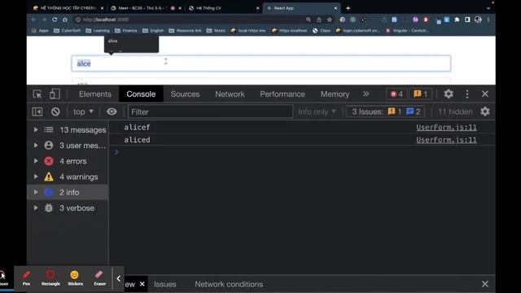This screenshot has width=521, height=293.
Task: Bookmark this page star icon
Action: tap(329, 20)
